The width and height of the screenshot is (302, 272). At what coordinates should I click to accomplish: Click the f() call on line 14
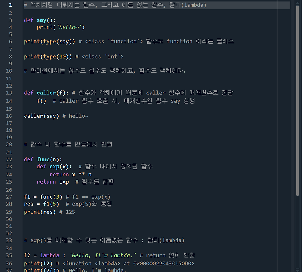tap(42, 101)
